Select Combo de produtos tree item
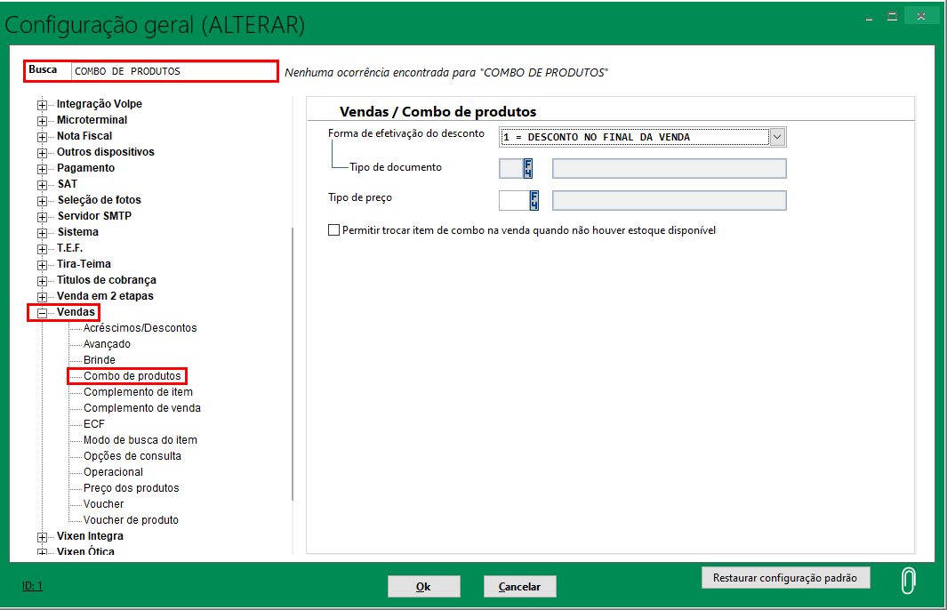Viewport: 947px width, 610px height. [132, 376]
